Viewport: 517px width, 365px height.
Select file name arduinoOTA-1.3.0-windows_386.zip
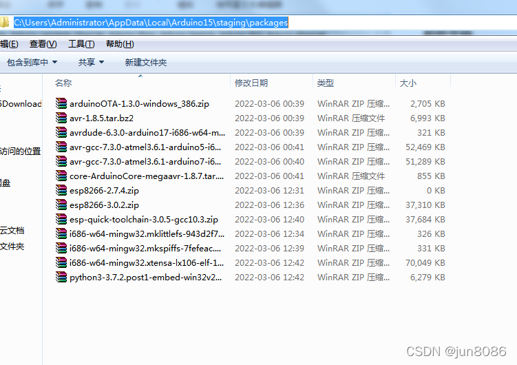tap(139, 104)
